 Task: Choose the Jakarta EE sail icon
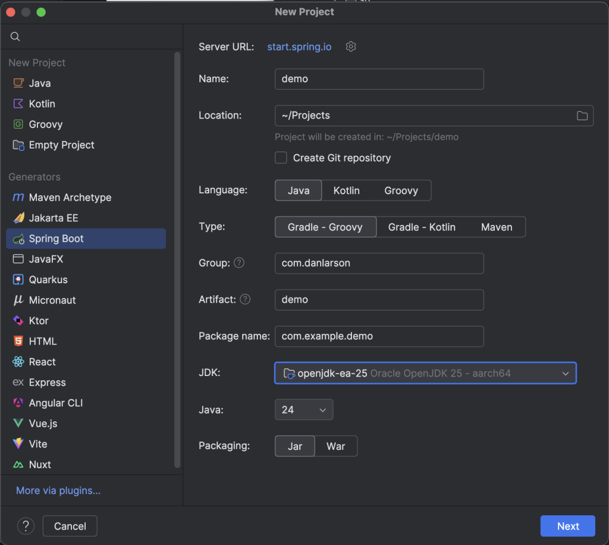pos(18,218)
